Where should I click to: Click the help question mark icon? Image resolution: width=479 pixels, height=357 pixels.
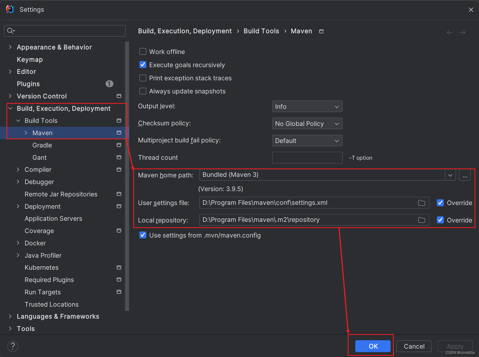(13, 346)
